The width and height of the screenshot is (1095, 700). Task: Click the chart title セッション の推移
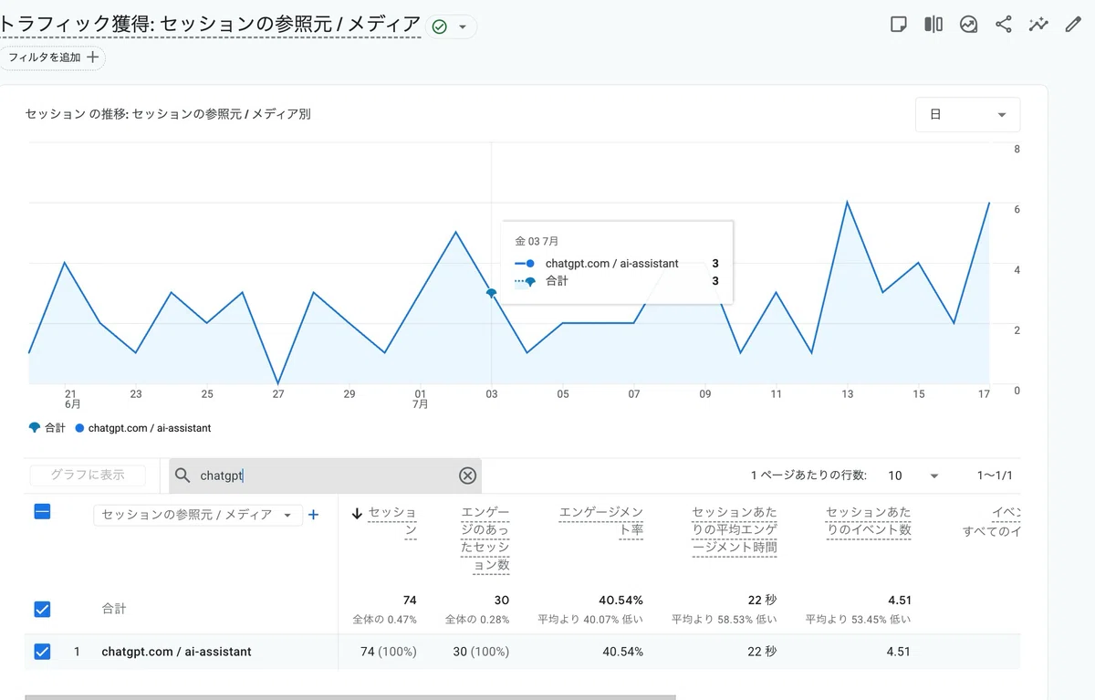(168, 114)
